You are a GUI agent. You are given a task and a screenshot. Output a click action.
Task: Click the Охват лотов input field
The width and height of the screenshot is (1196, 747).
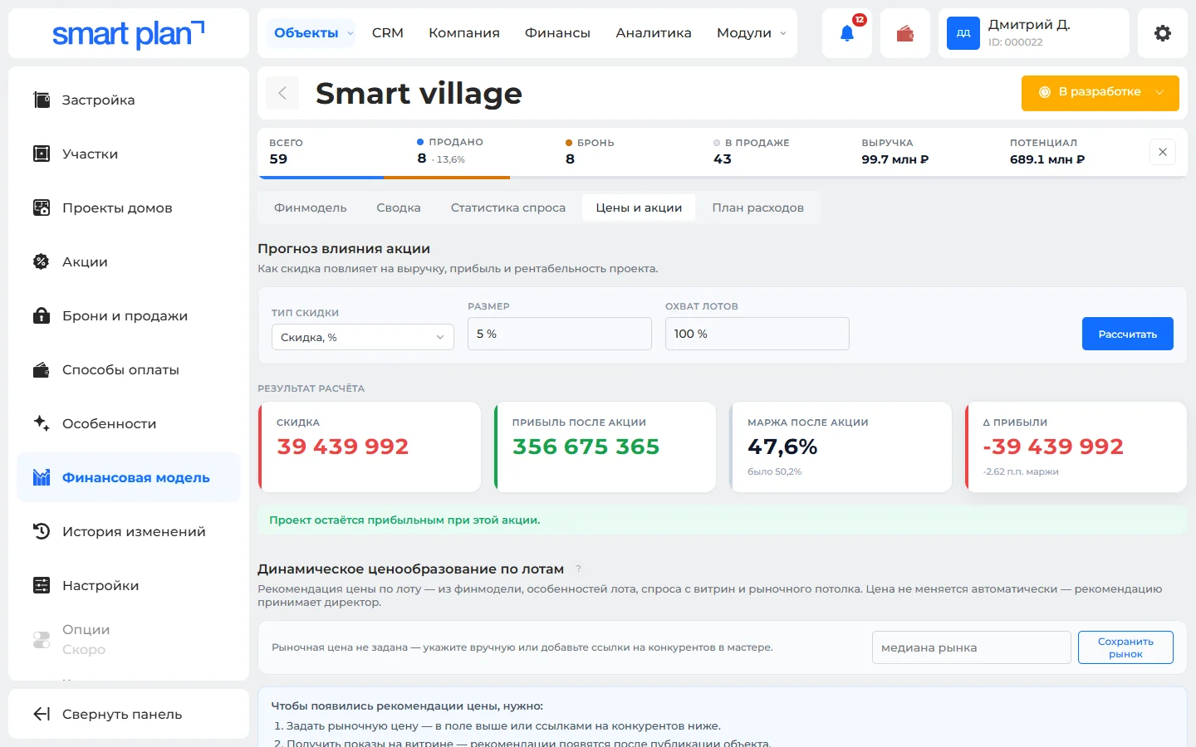tap(757, 334)
